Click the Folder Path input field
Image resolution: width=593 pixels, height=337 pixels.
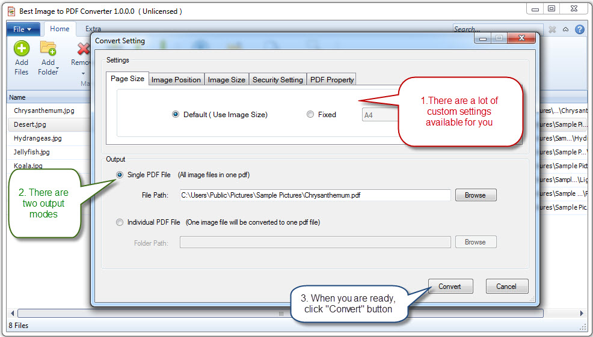(x=315, y=242)
